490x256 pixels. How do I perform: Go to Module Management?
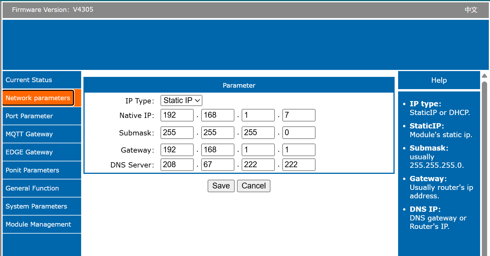(42, 224)
